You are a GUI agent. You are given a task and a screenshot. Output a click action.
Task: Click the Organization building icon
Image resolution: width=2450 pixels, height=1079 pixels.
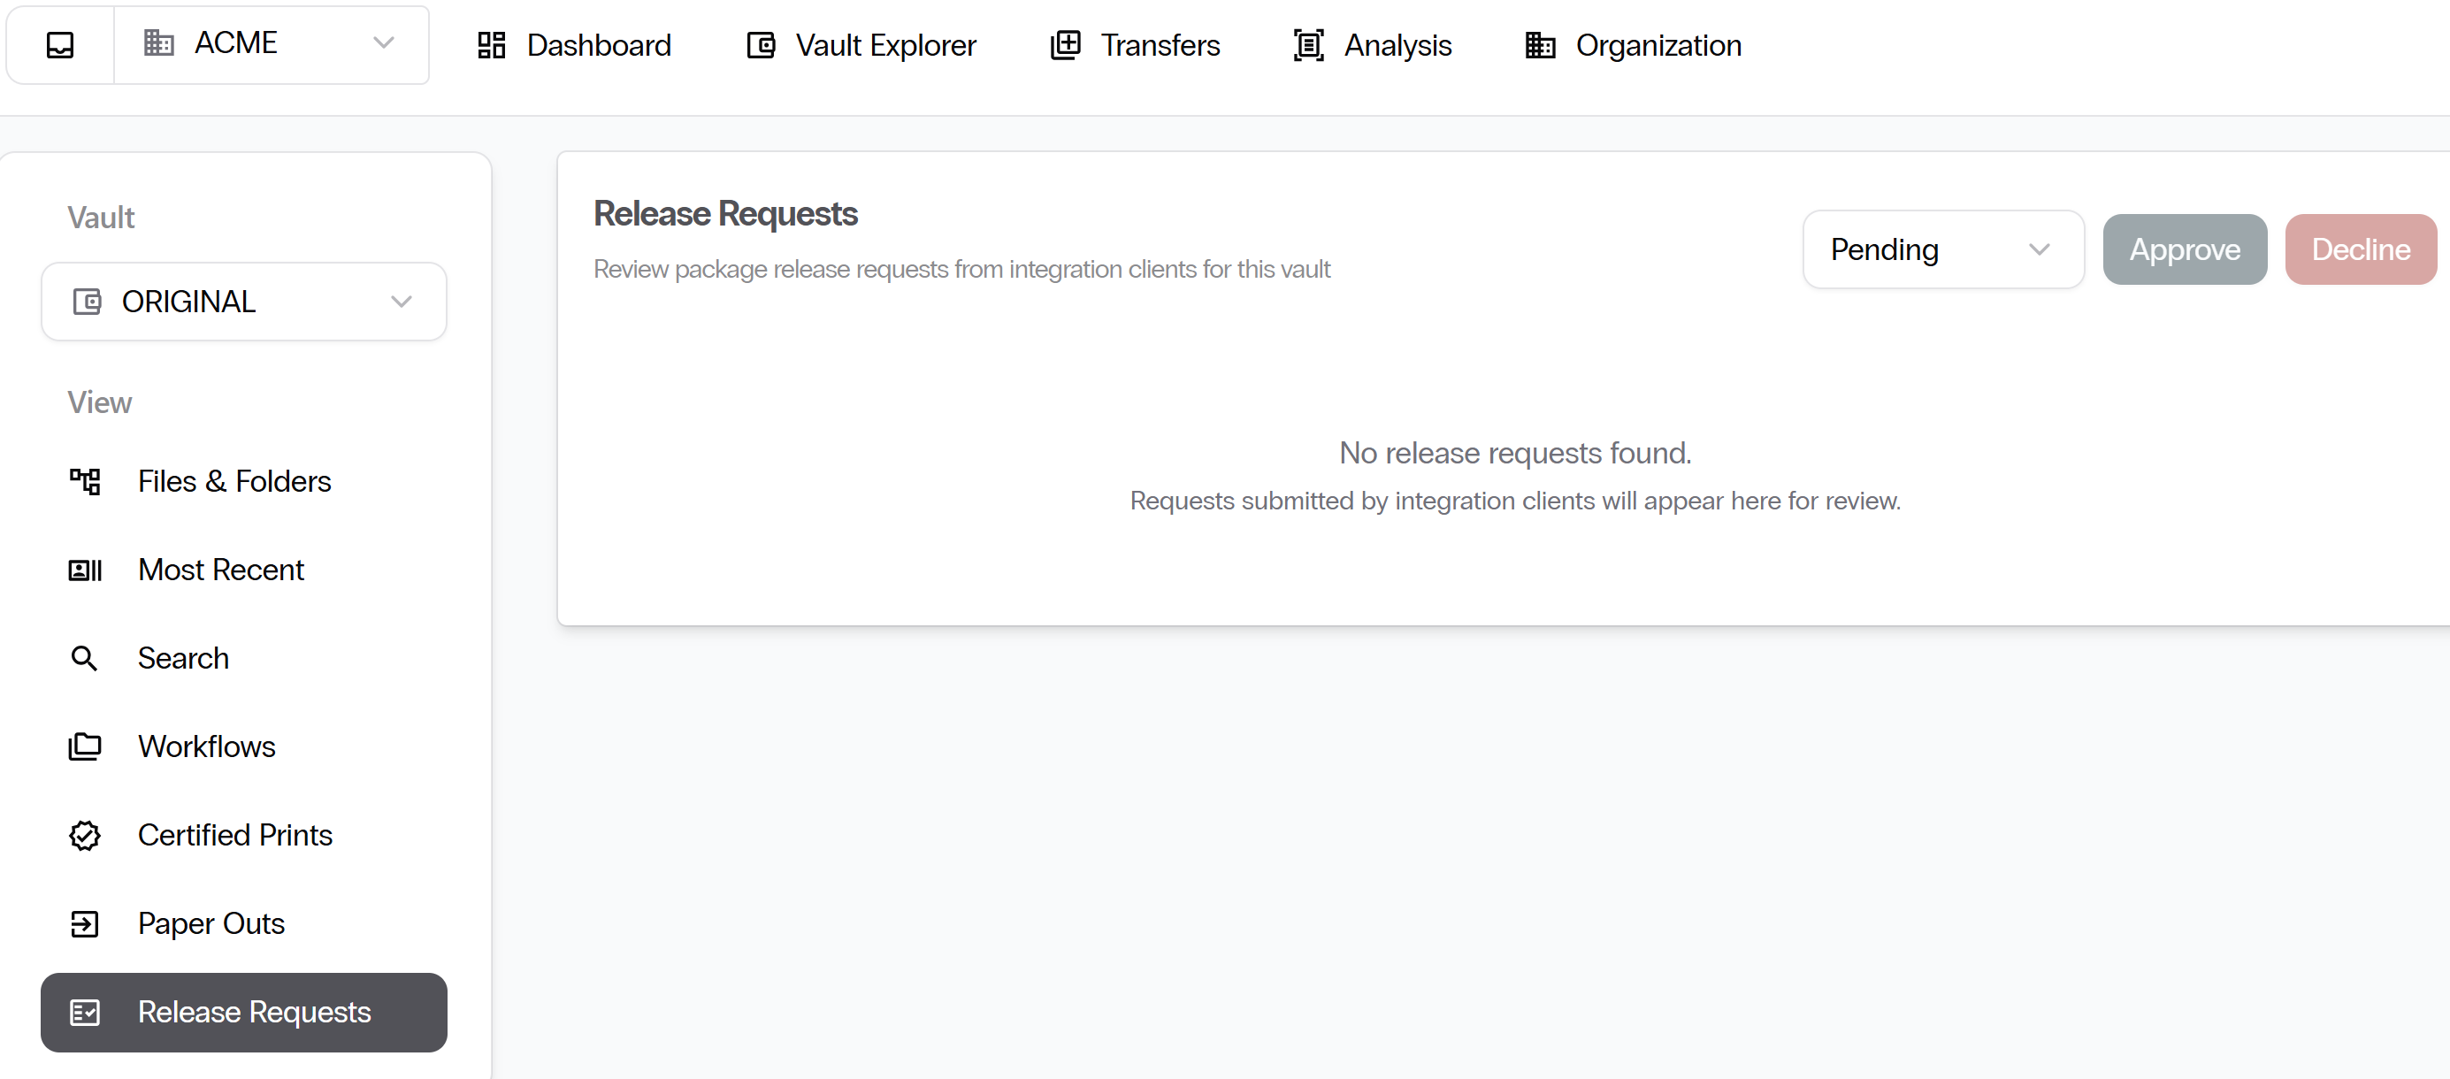click(x=1540, y=45)
